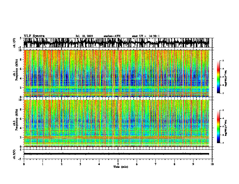Screen dimensions: 239x184
Task: Select the "start UT = 14:30: 1" text
Action: click(146, 36)
